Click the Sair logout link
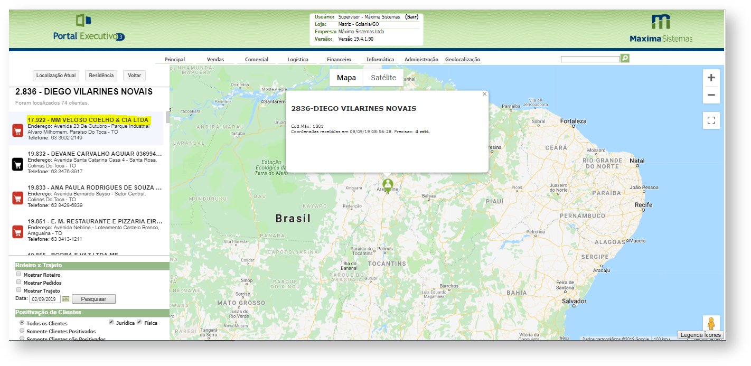 click(412, 17)
